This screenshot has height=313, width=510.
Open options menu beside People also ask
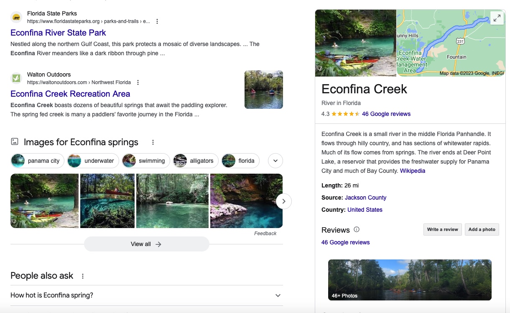83,276
